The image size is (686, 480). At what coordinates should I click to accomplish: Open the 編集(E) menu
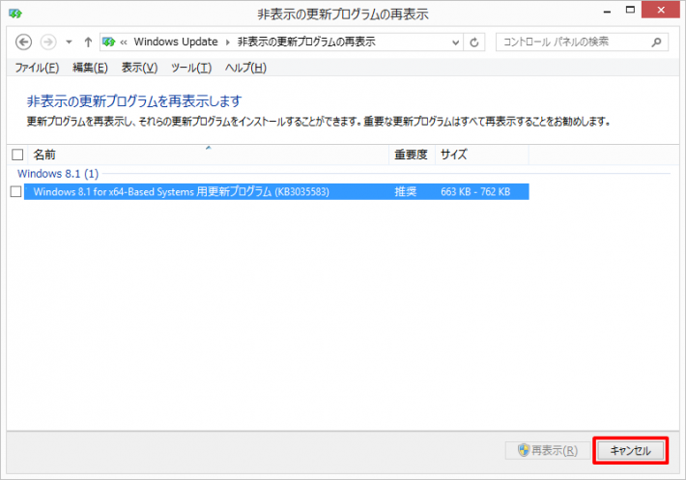coord(90,68)
